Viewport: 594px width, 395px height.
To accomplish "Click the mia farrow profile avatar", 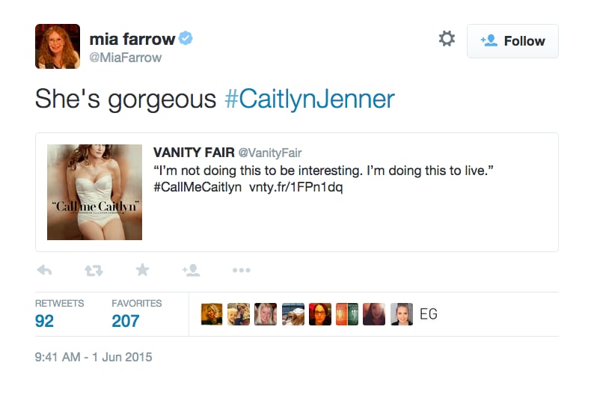I will pos(58,46).
